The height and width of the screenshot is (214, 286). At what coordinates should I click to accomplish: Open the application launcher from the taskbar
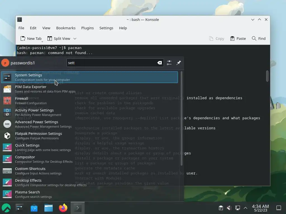(x=6, y=208)
